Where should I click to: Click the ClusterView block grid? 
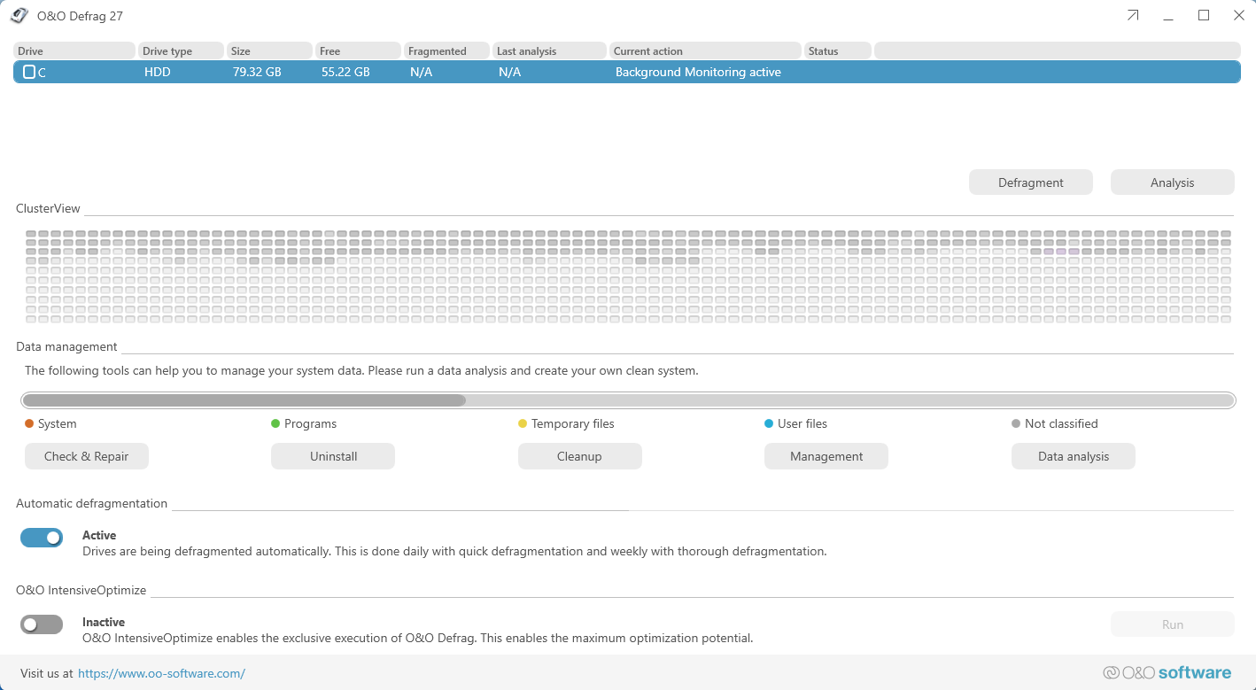point(628,276)
